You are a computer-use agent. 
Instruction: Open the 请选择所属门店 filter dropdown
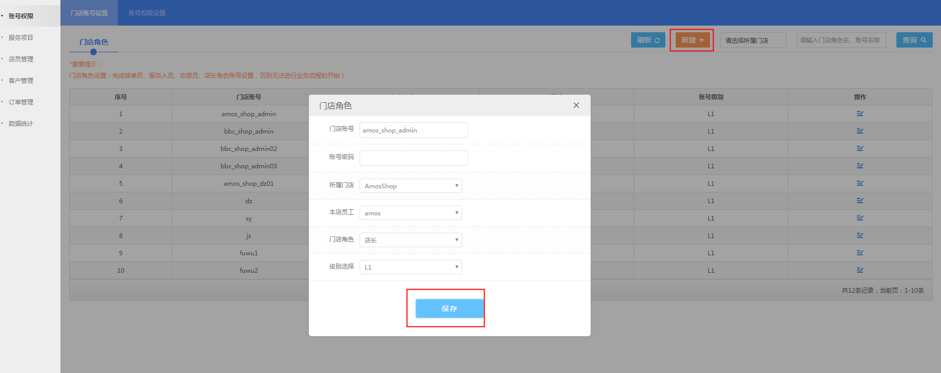(753, 40)
